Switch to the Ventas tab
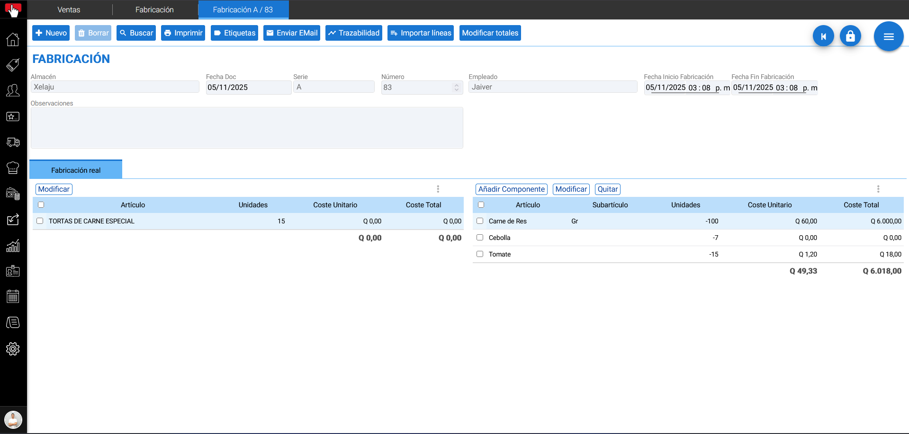Image resolution: width=909 pixels, height=434 pixels. click(69, 9)
